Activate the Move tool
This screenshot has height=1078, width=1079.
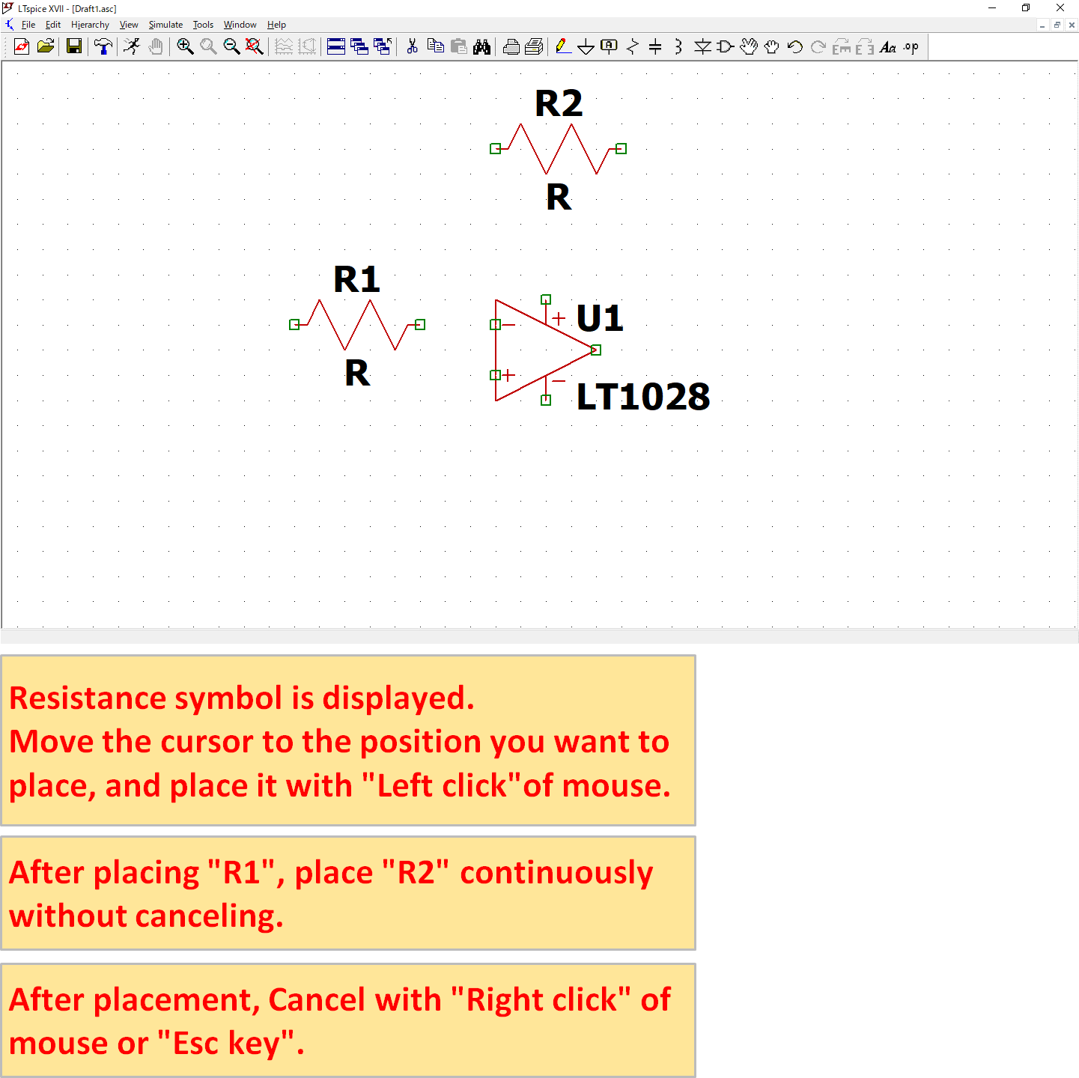pyautogui.click(x=750, y=46)
